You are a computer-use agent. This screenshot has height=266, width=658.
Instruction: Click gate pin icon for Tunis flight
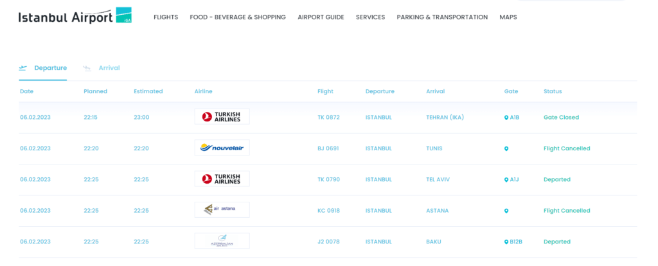pyautogui.click(x=506, y=148)
